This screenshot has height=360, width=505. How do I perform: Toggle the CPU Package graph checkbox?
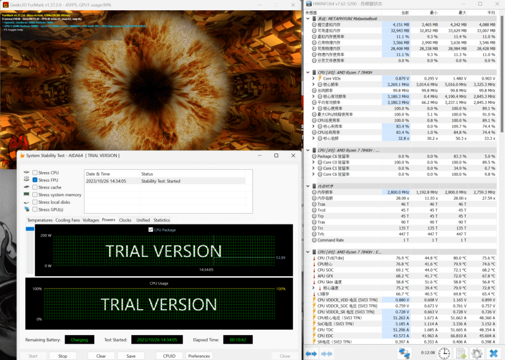(x=151, y=230)
